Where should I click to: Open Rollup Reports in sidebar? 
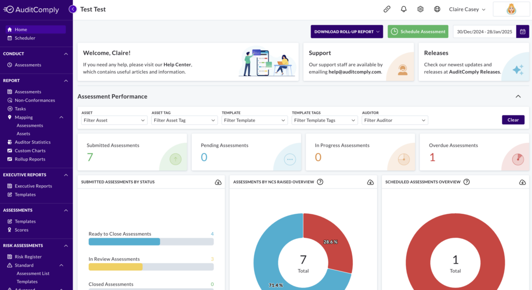click(x=30, y=159)
